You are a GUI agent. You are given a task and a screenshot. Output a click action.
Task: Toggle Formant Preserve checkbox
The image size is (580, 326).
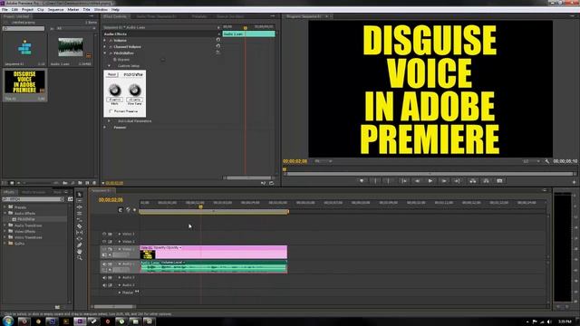tap(111, 111)
